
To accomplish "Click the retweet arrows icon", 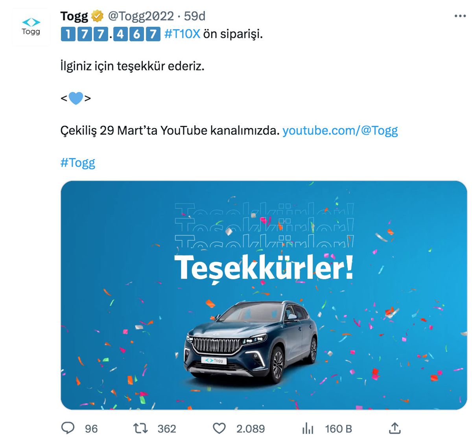I will point(140,428).
